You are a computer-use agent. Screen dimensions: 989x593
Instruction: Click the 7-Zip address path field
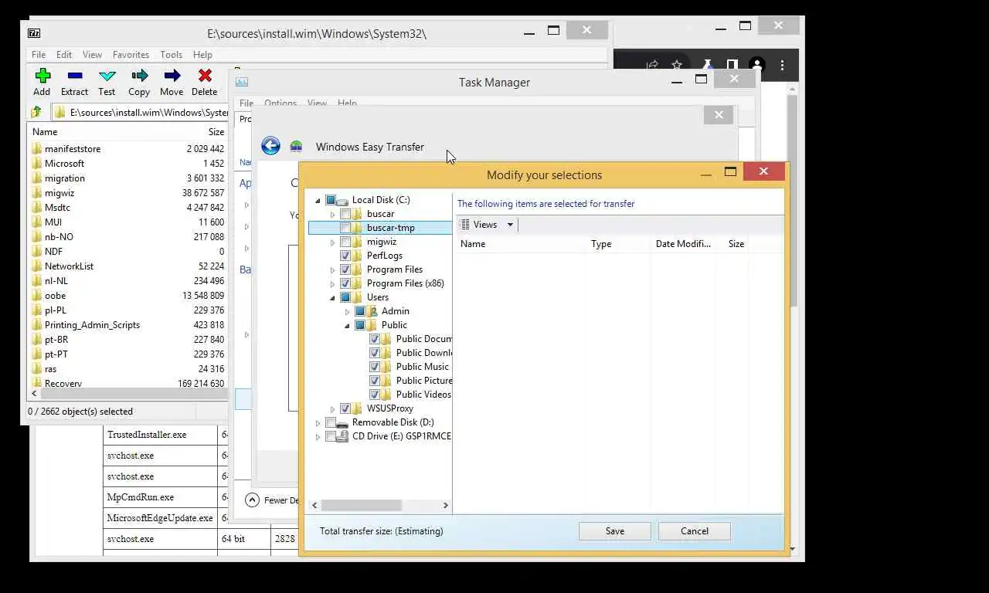[141, 112]
